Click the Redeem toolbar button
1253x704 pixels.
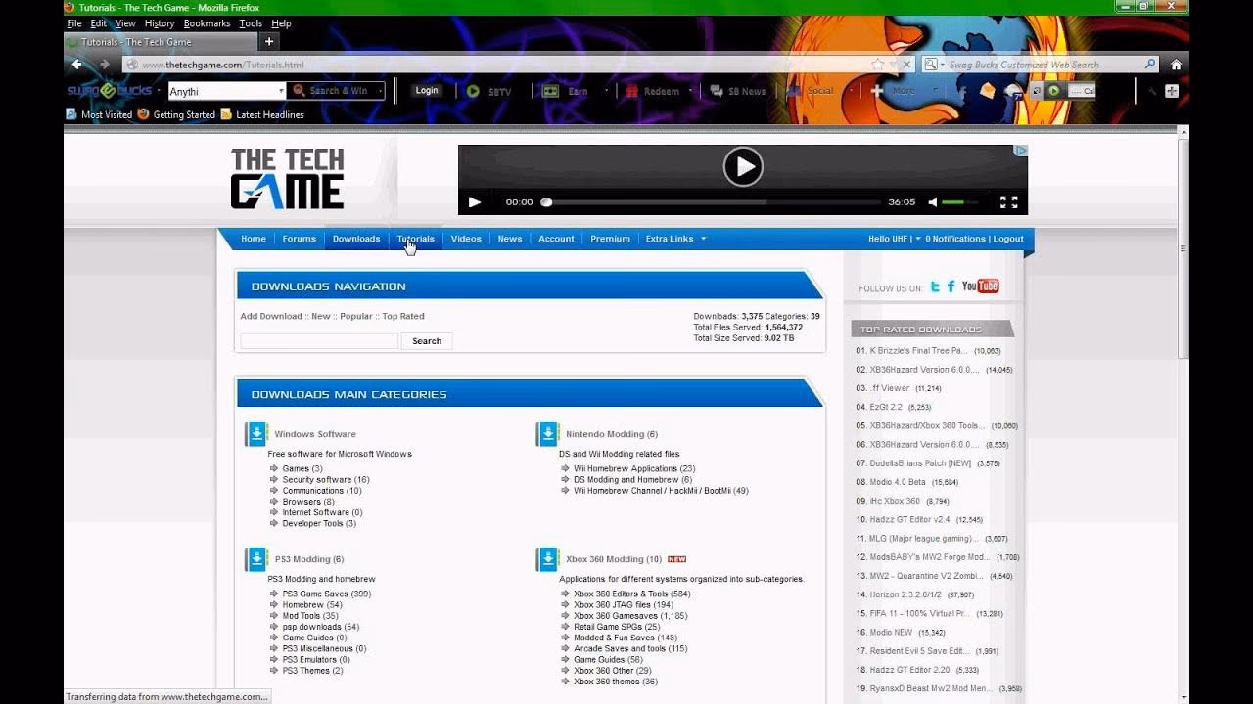[652, 91]
